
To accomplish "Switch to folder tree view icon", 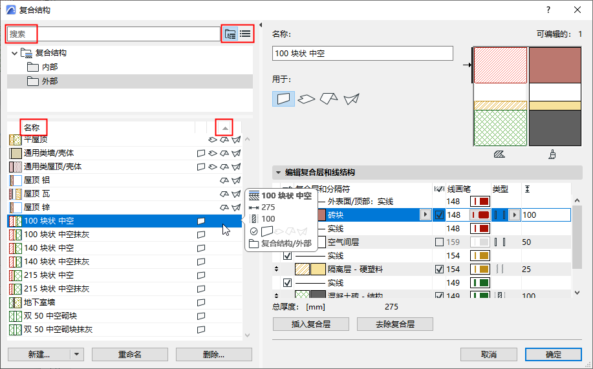I will tap(230, 34).
